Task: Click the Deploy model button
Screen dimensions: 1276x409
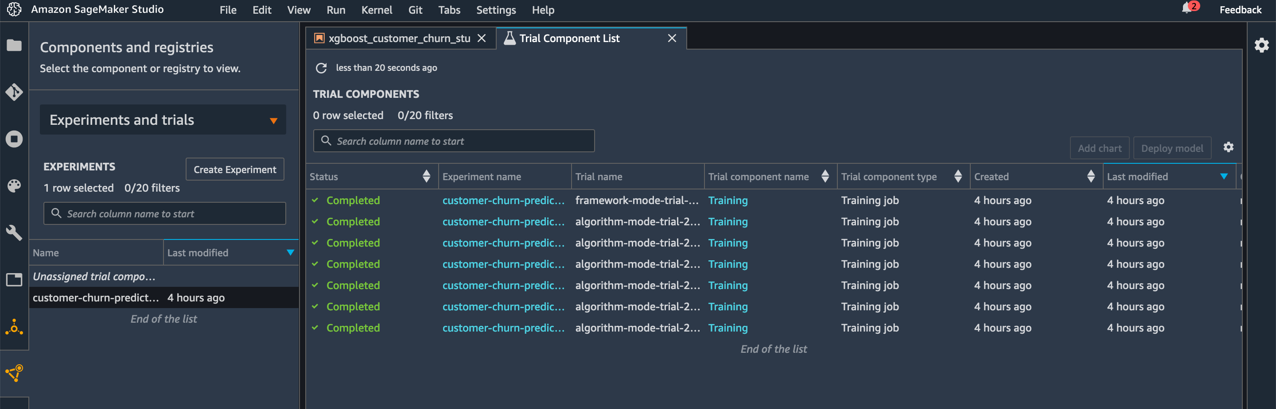Action: click(1171, 148)
